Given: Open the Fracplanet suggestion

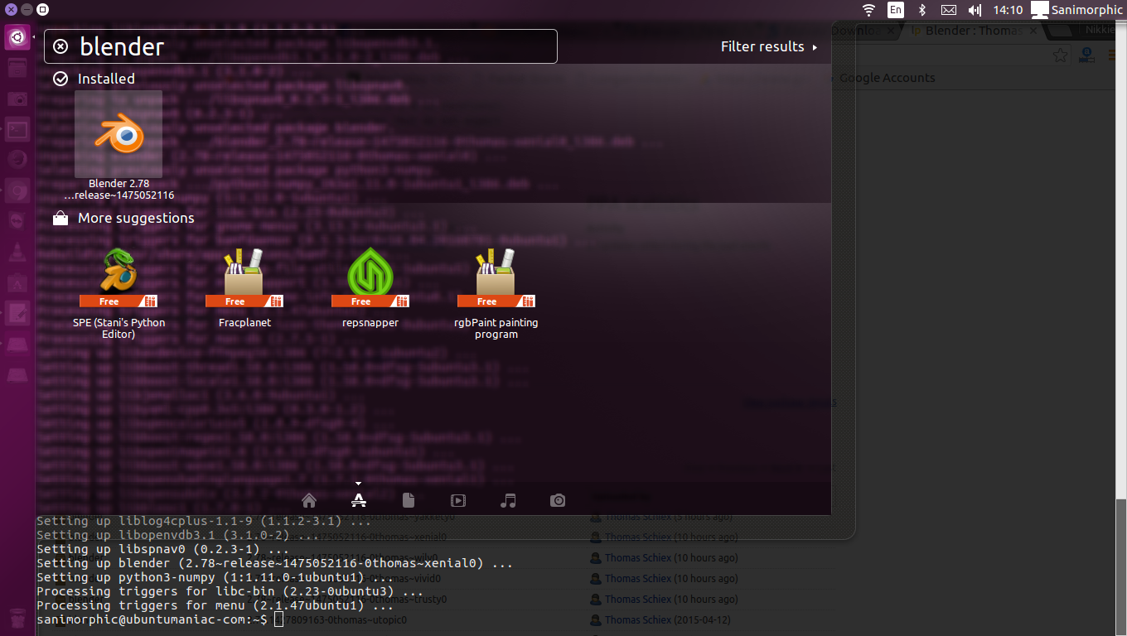Looking at the screenshot, I should point(244,288).
